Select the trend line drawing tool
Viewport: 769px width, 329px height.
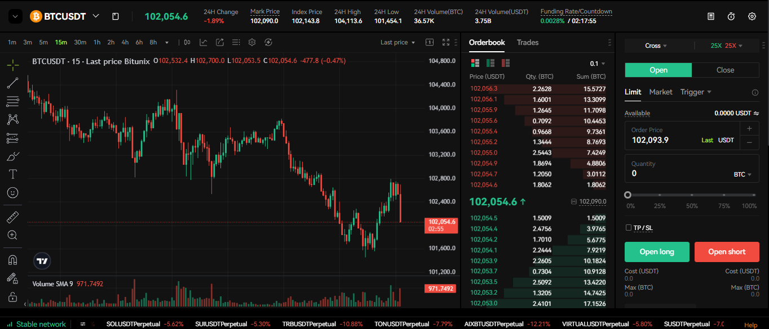tap(12, 83)
